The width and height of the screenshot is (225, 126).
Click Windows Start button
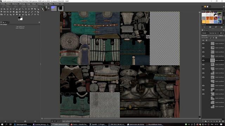point(2,125)
